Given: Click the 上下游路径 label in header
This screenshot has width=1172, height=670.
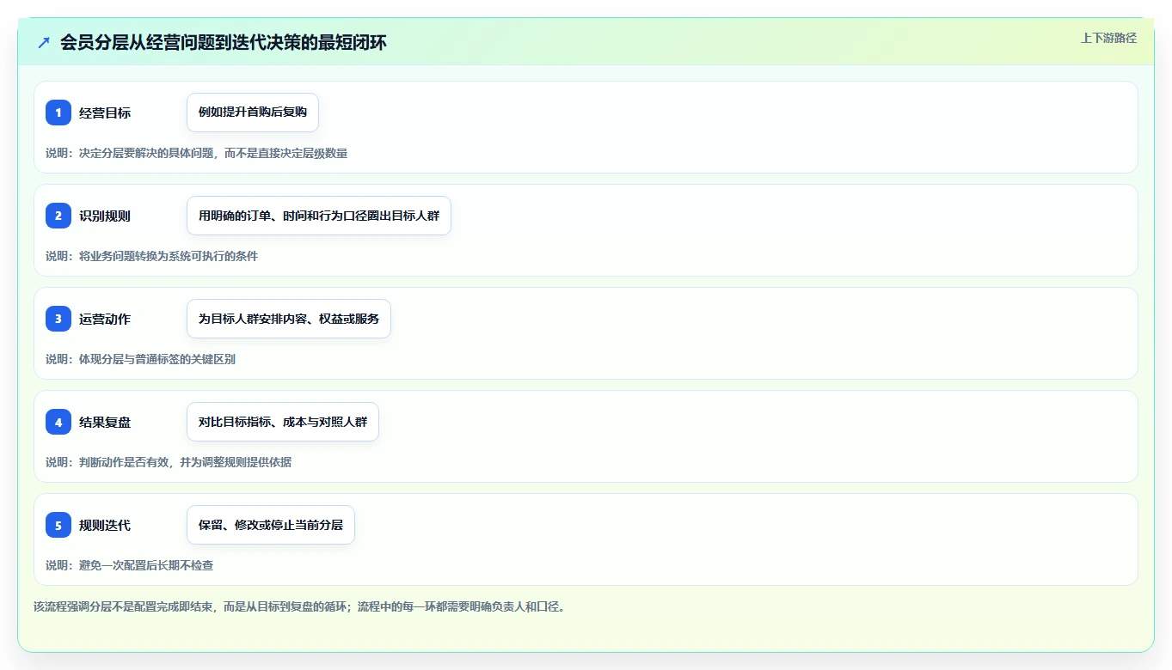Looking at the screenshot, I should [x=1108, y=38].
